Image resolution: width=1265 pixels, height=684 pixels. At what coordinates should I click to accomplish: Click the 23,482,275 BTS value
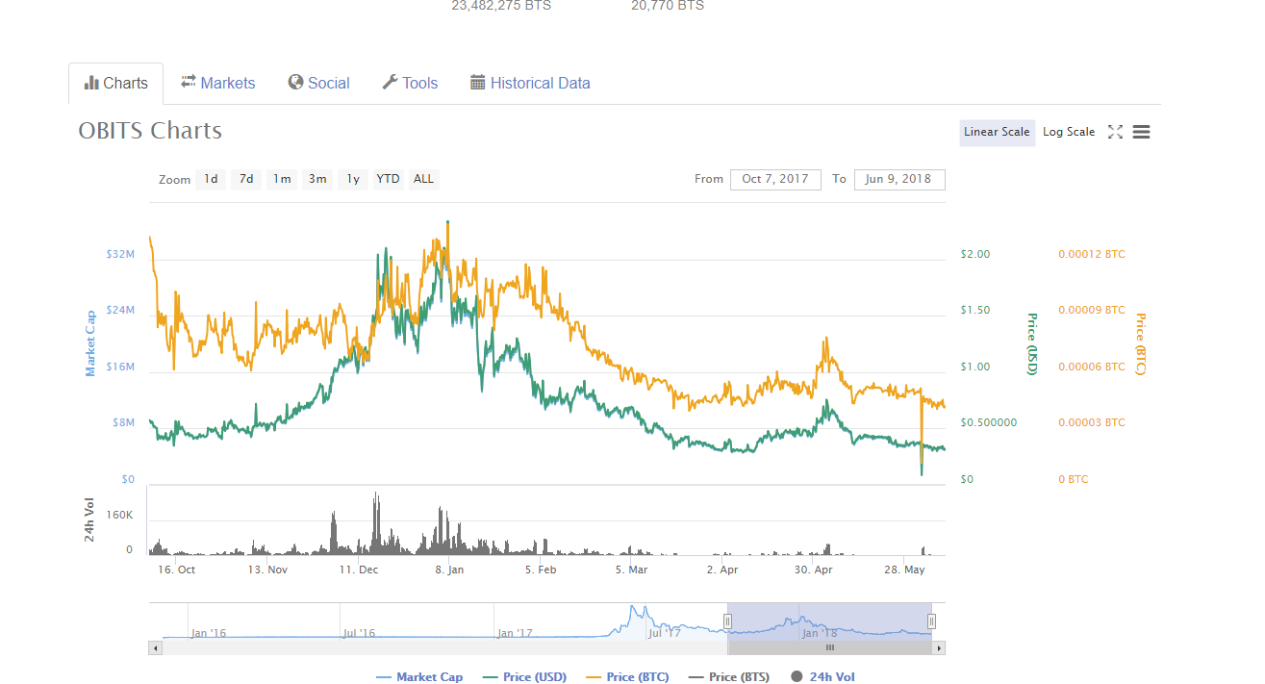click(501, 6)
